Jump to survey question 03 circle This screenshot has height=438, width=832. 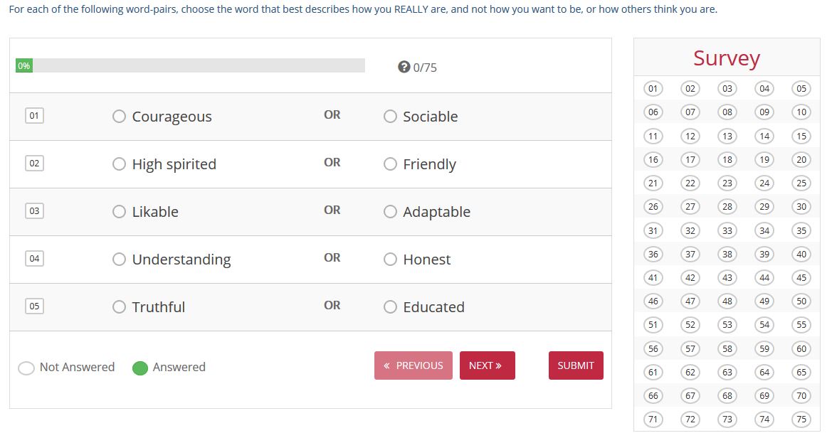pos(727,89)
